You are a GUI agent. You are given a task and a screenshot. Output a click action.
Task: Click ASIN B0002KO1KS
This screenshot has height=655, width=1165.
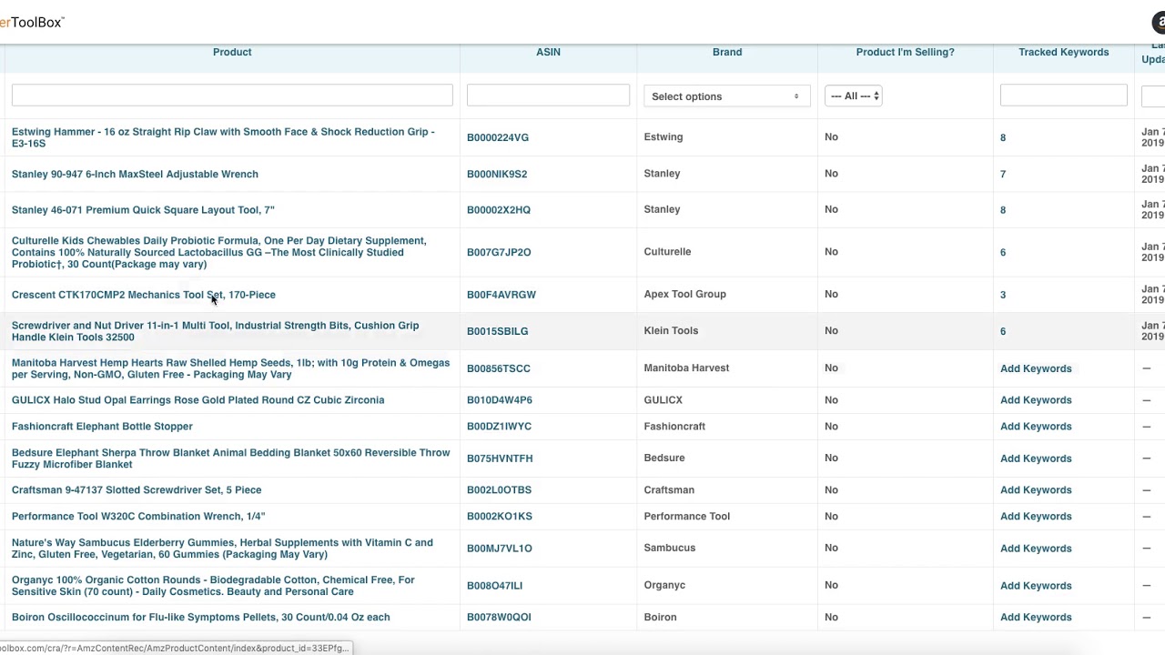tap(500, 516)
